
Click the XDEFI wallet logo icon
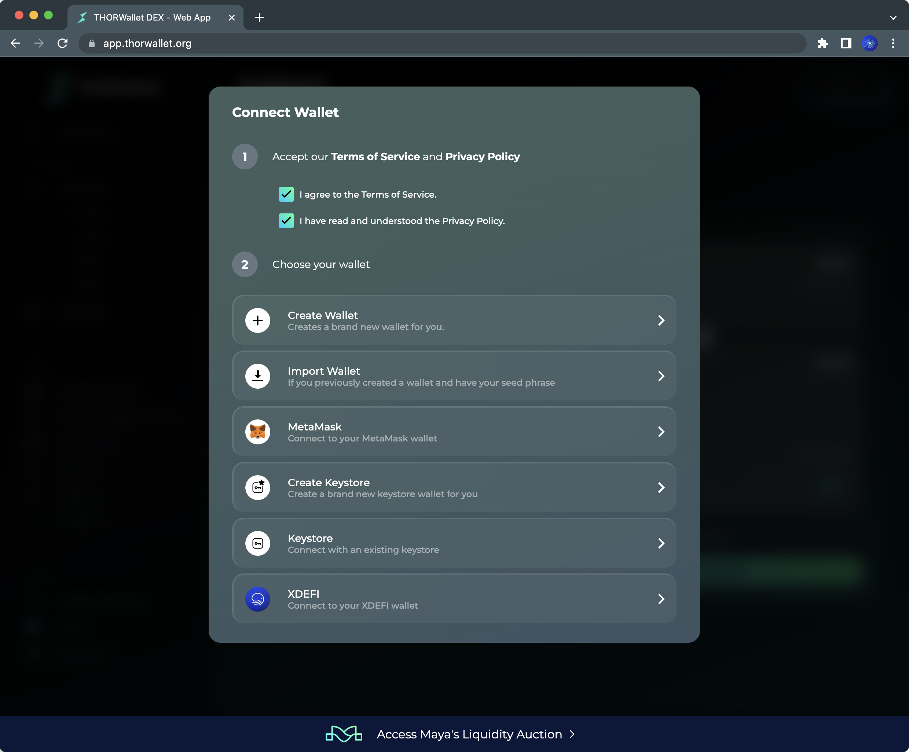click(x=257, y=599)
